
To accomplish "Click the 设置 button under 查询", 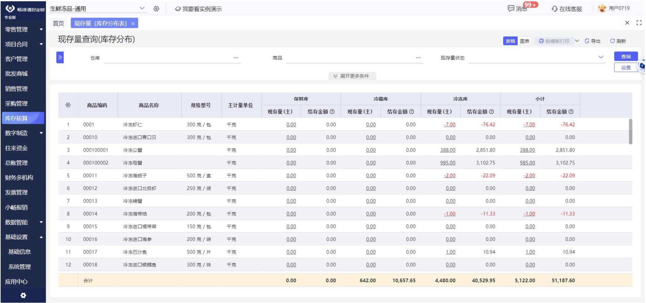I will click(x=626, y=68).
